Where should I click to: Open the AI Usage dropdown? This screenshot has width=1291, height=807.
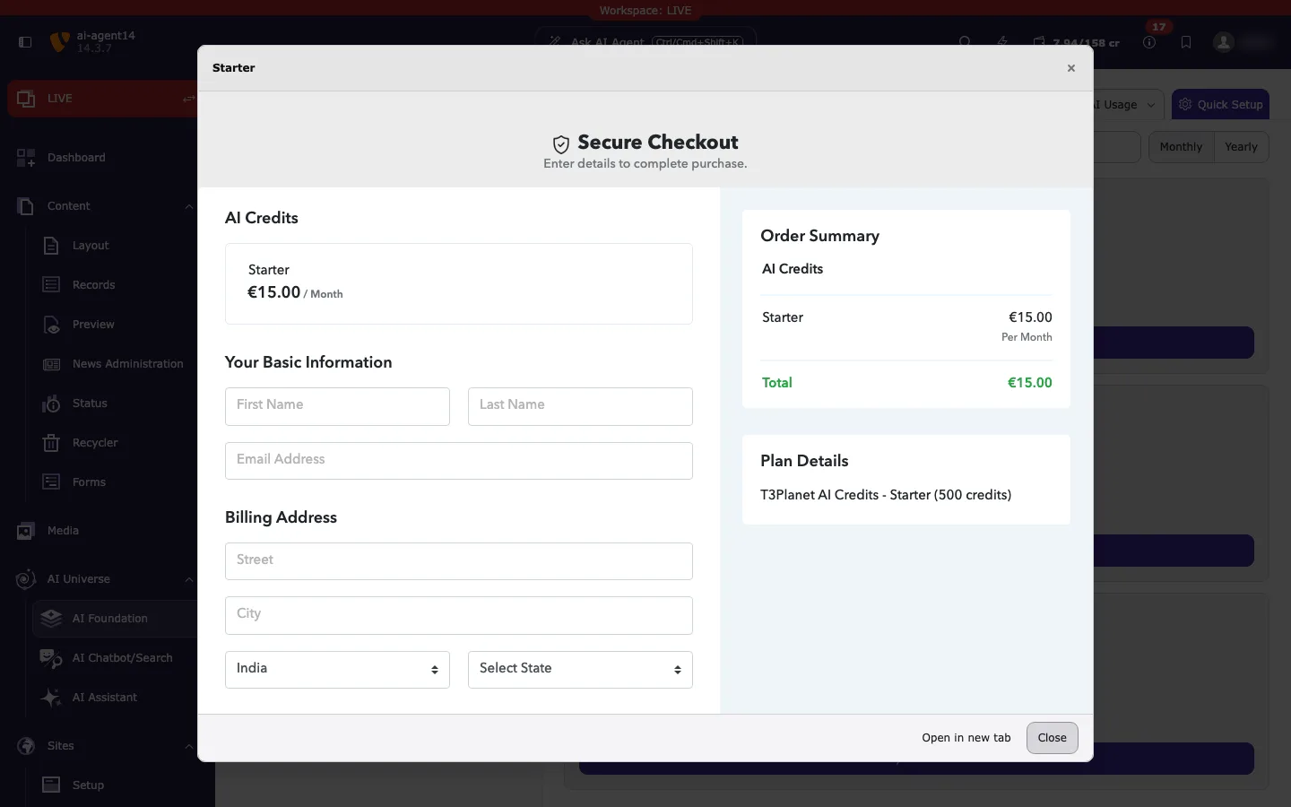coord(1125,105)
